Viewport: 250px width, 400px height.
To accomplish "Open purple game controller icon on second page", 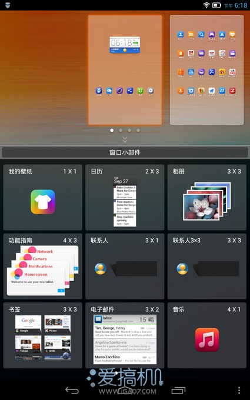I will point(212,34).
